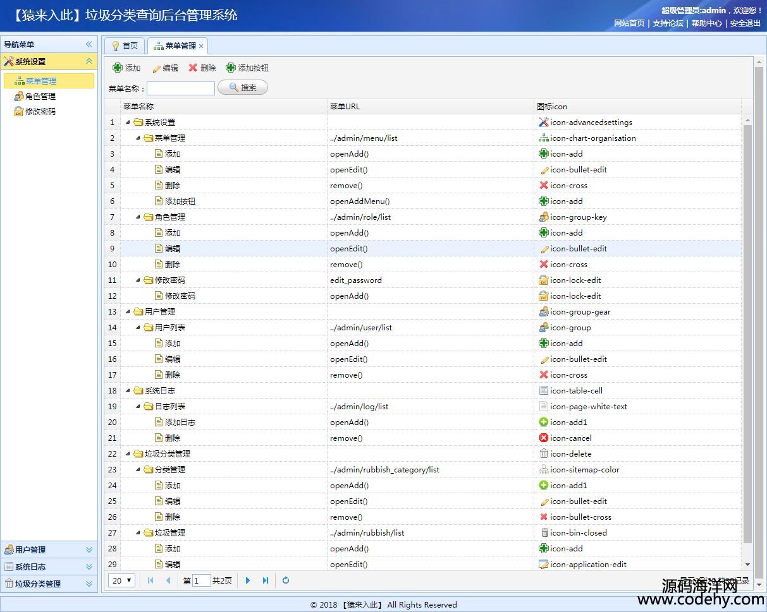Go to the first page
Viewport: 767px width, 612px height.
coord(150,580)
